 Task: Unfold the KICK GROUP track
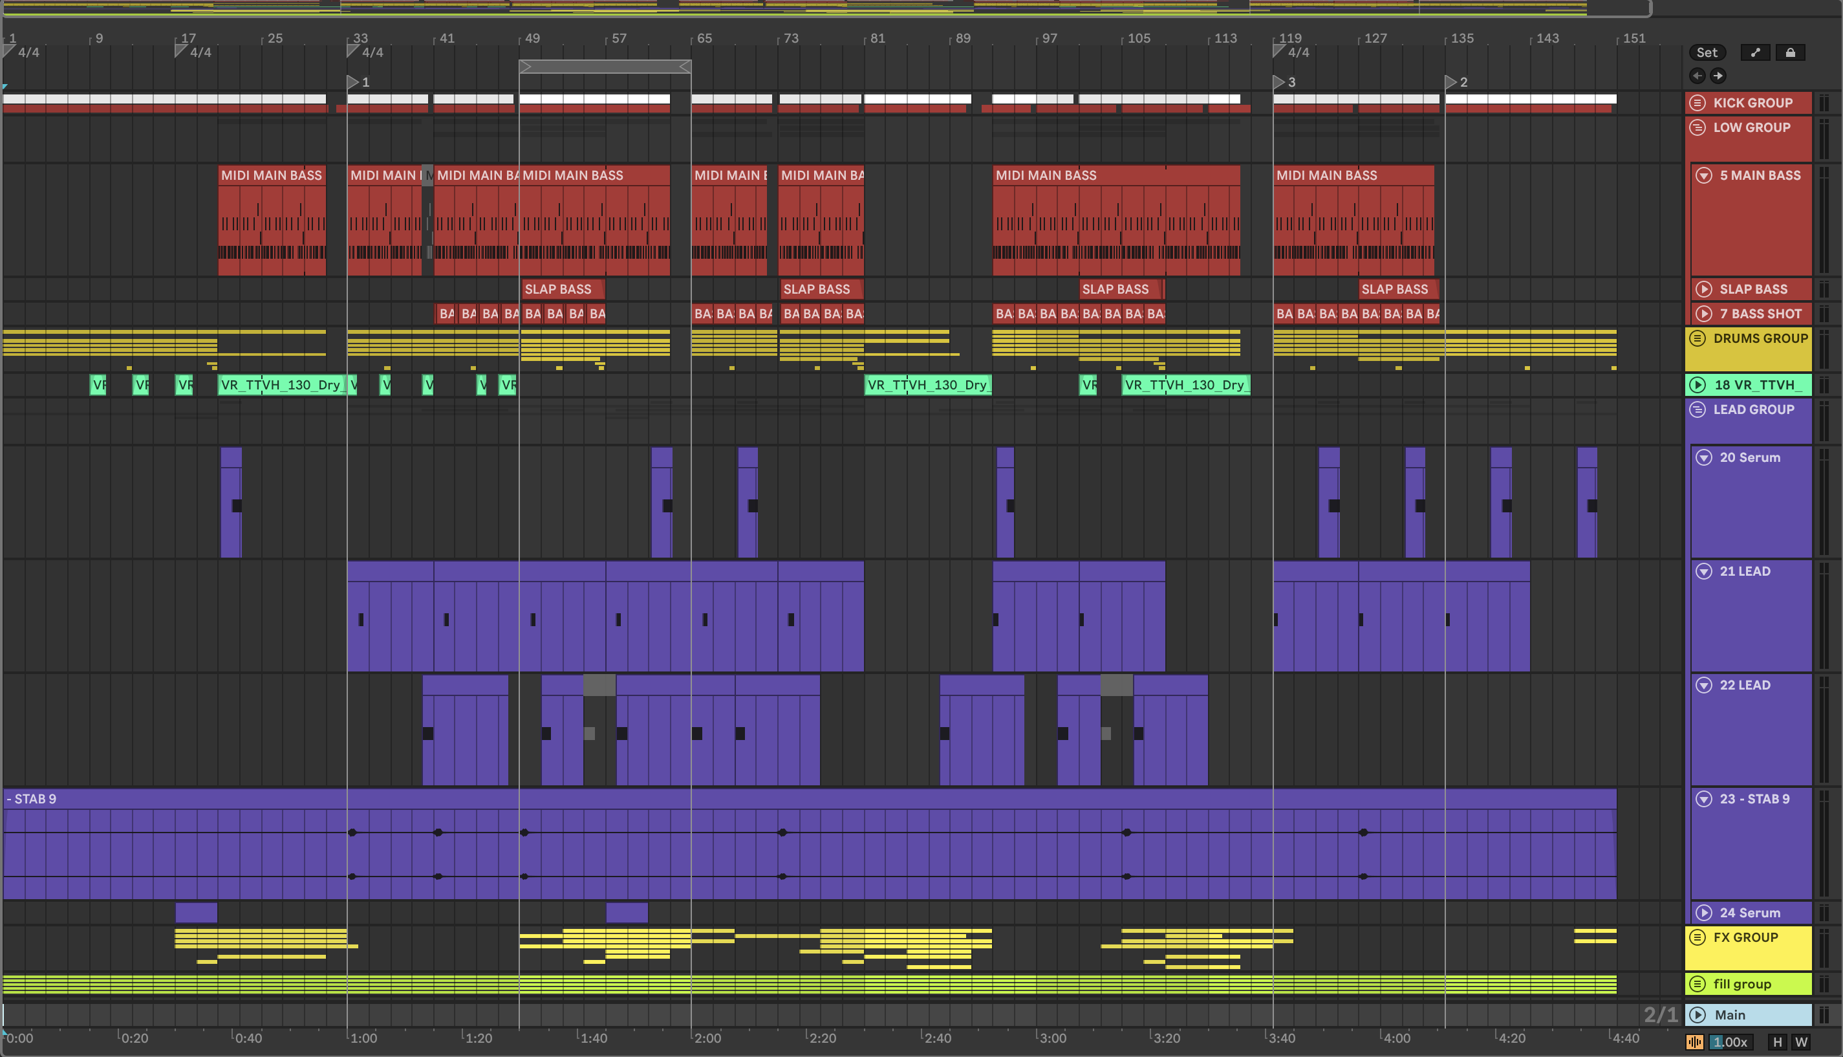coord(1697,102)
